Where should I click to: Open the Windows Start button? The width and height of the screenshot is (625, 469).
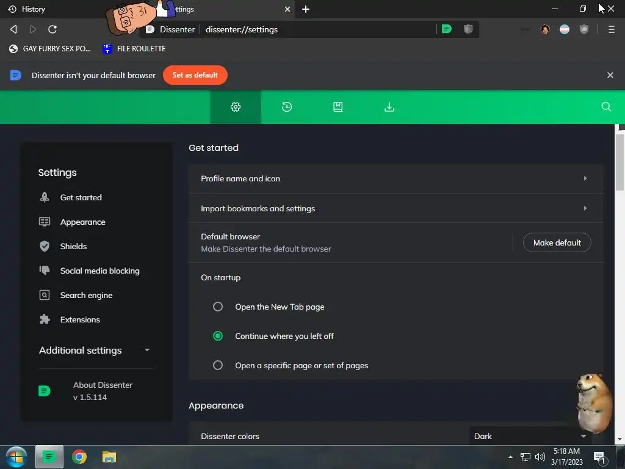point(16,457)
